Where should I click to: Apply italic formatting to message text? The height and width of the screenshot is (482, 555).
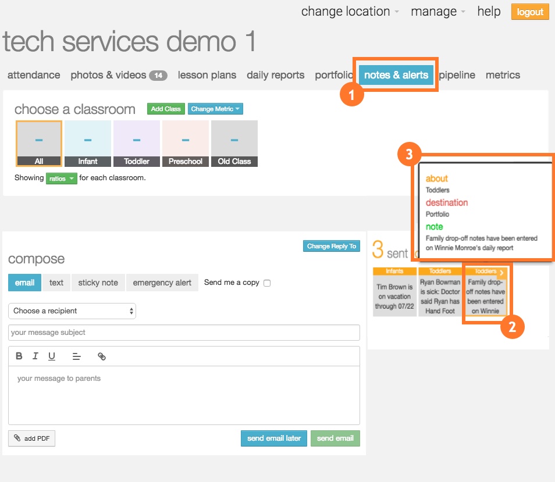[x=35, y=356]
